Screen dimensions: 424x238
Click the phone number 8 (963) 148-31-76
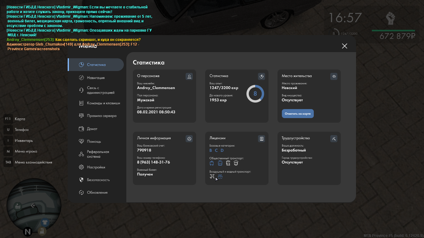click(153, 162)
